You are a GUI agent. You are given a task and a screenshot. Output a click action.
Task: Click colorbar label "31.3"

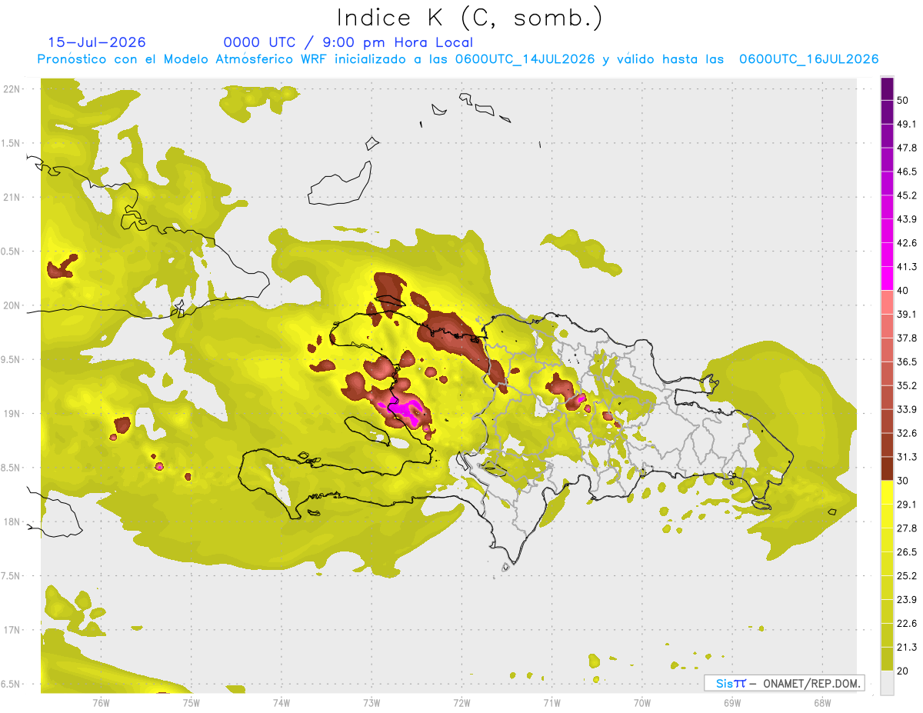(907, 457)
